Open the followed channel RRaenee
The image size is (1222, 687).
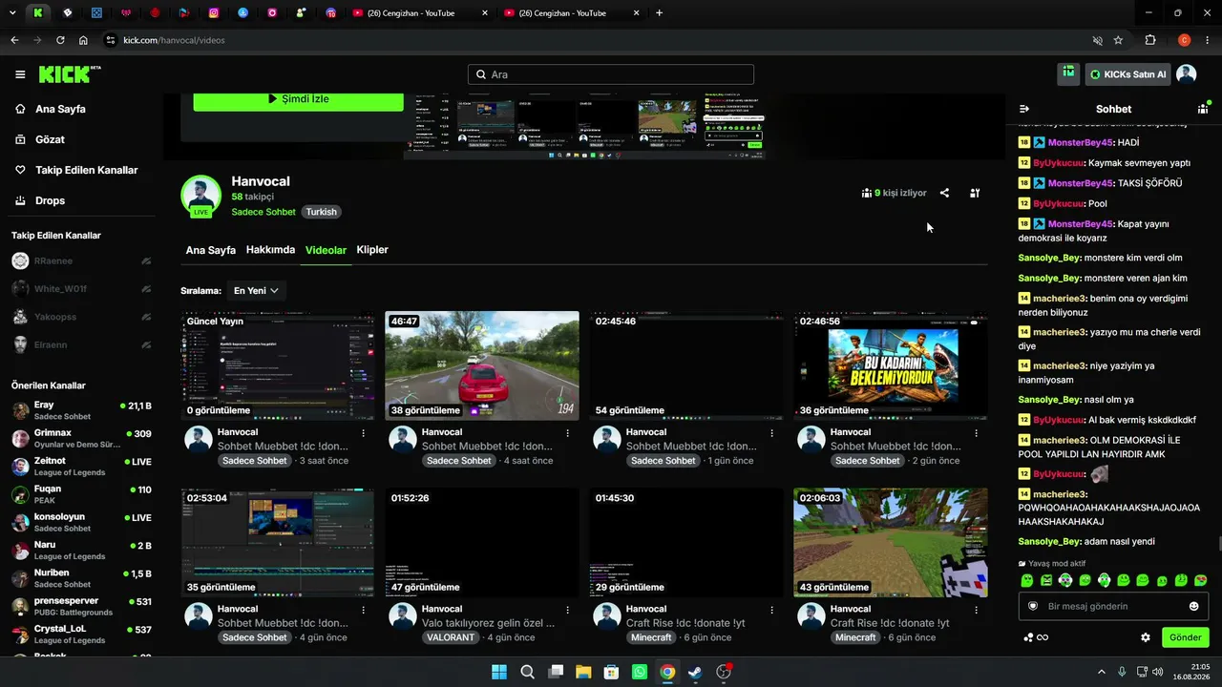pyautogui.click(x=81, y=260)
